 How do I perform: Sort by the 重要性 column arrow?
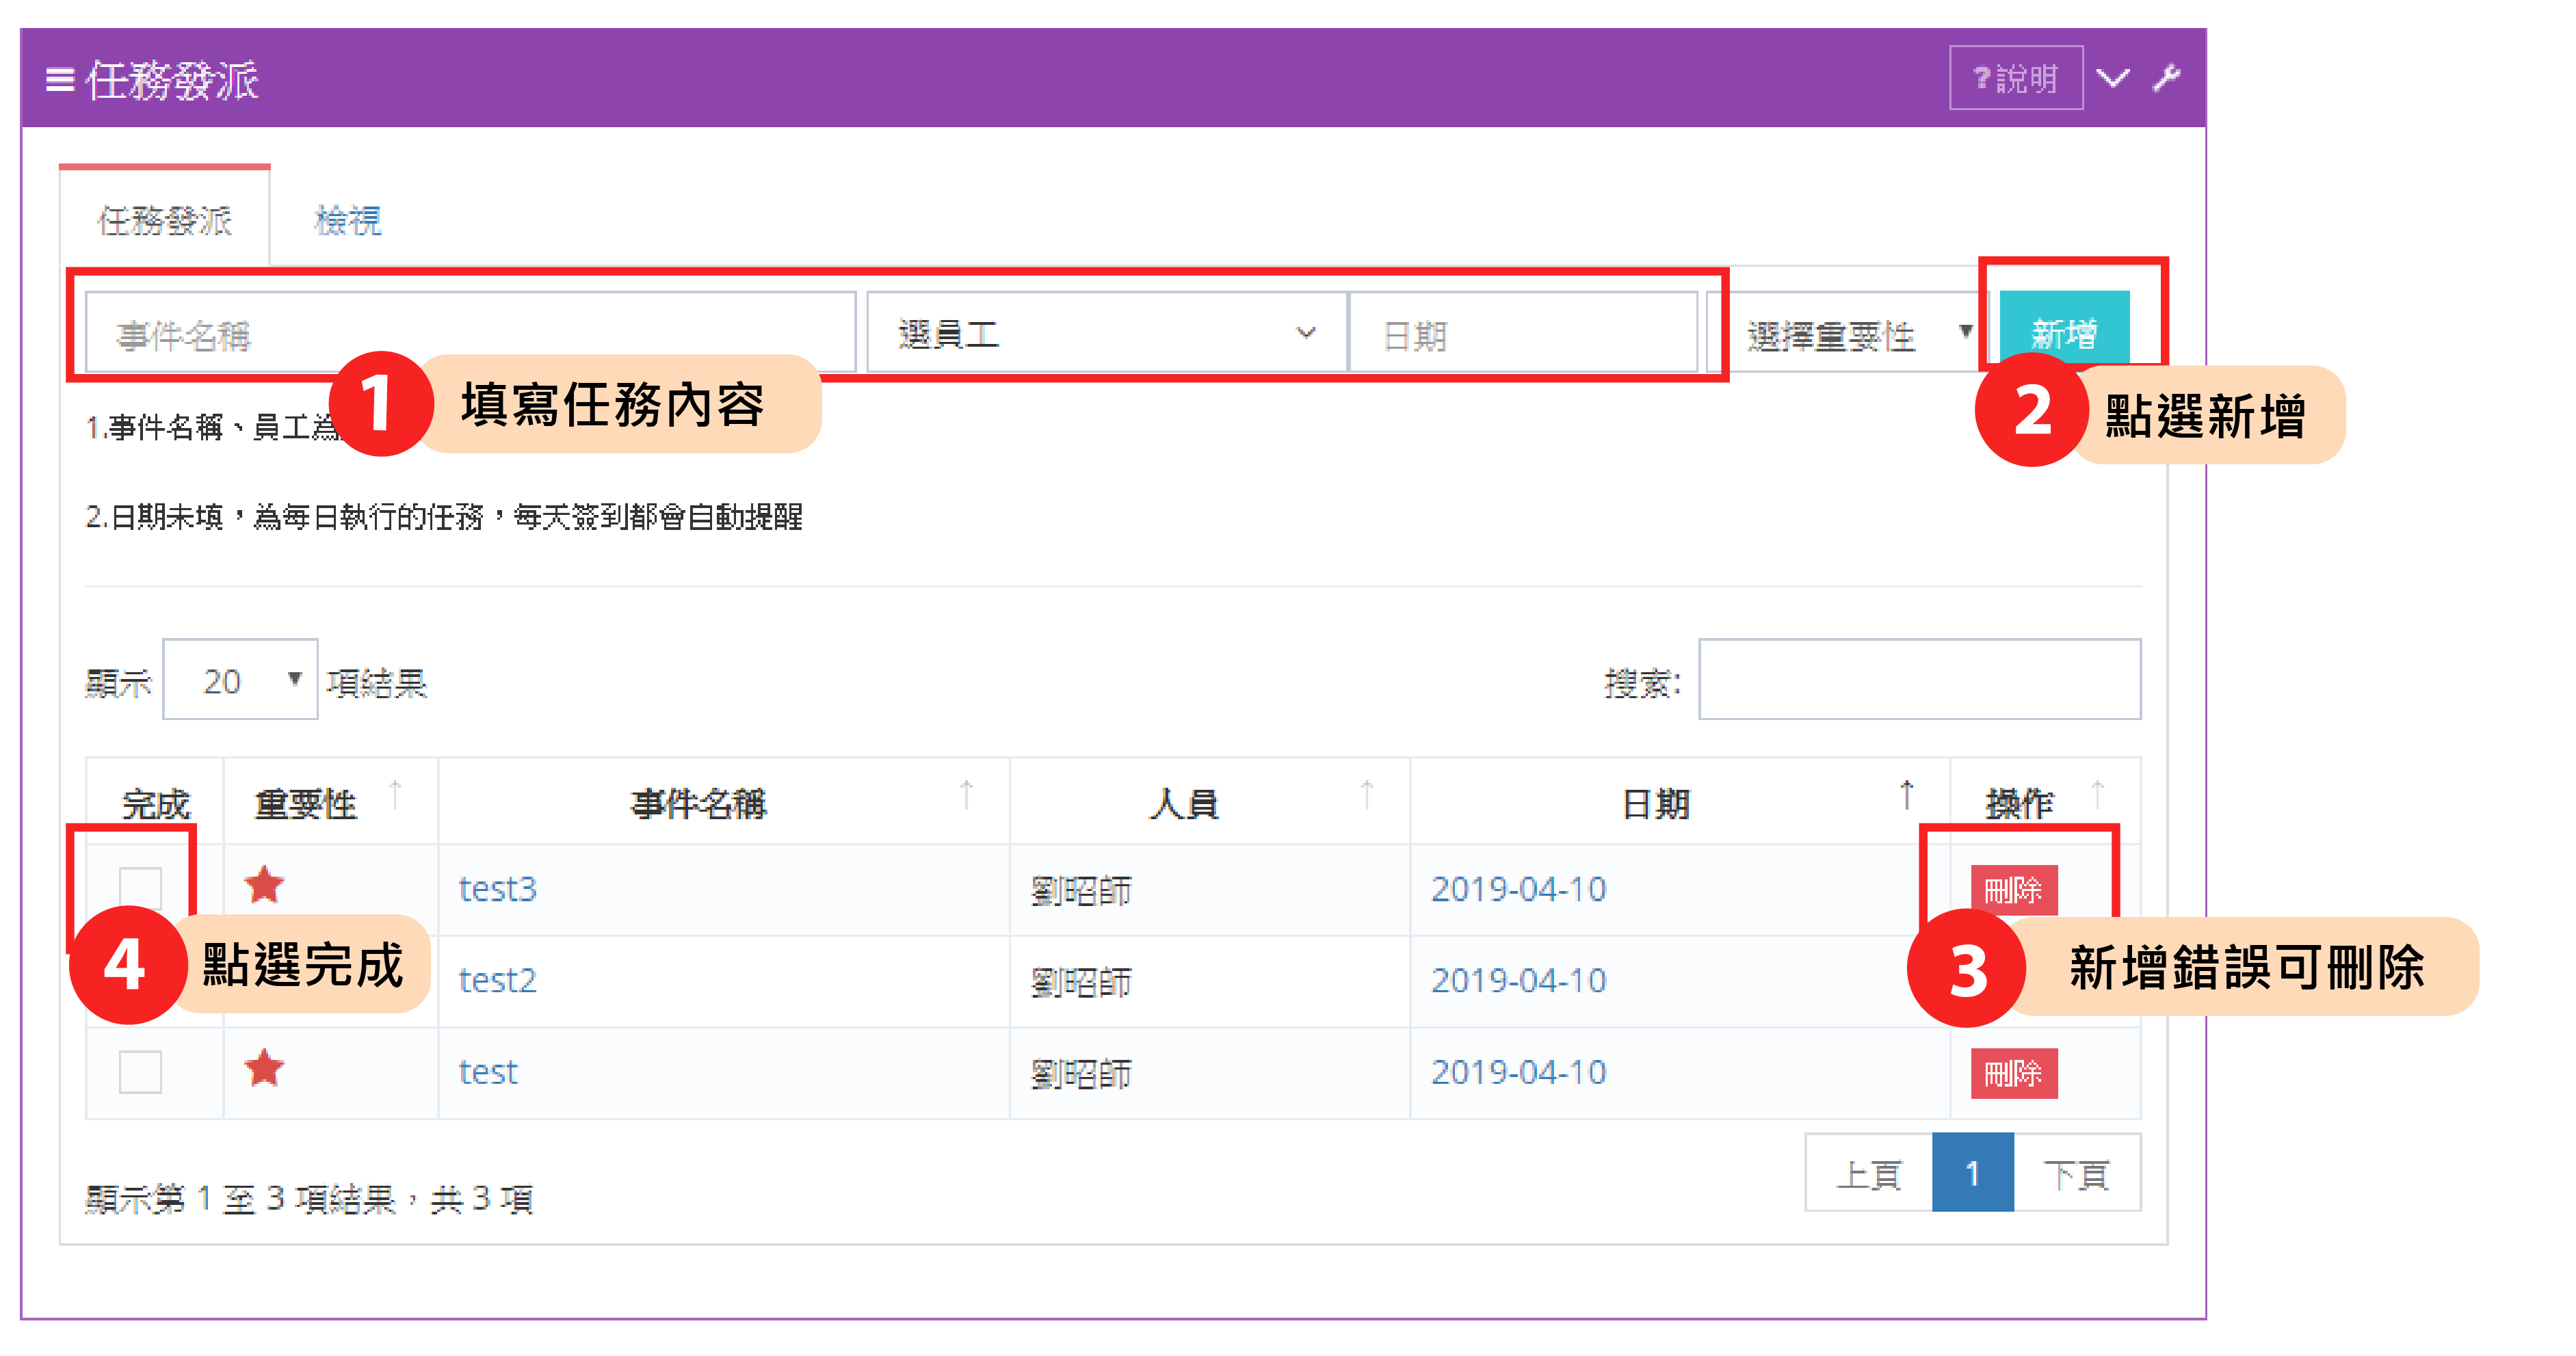pos(395,796)
